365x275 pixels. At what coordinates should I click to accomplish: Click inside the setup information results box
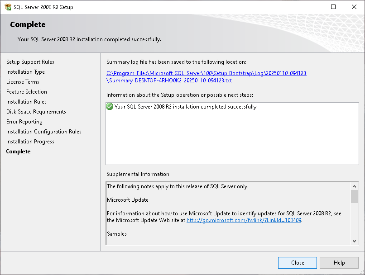click(x=232, y=134)
